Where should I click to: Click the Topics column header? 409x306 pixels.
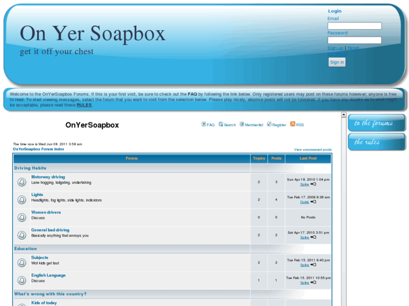coord(259,158)
